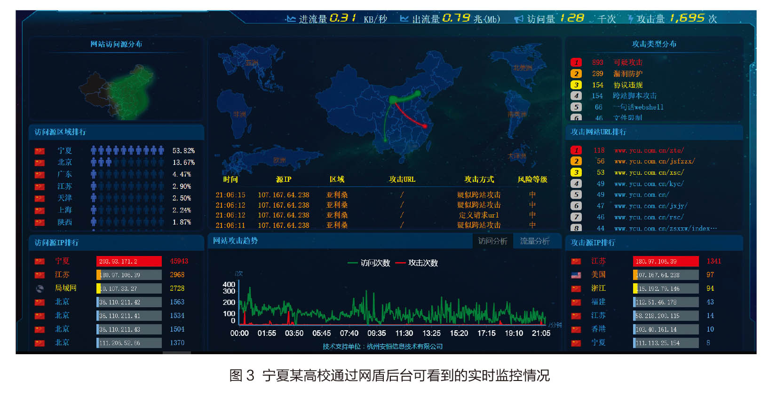Click the red bar for IP 203.93.171.2
777x396 pixels.
[129, 262]
